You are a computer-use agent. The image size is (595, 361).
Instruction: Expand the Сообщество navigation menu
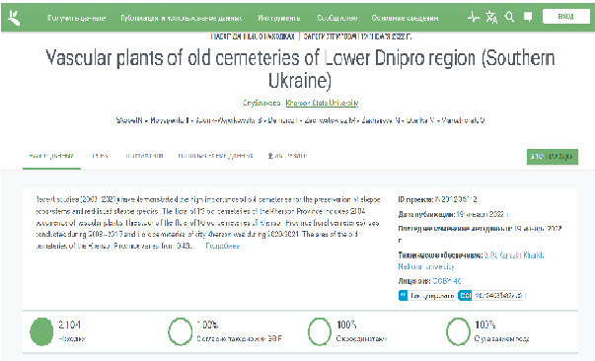pos(336,18)
